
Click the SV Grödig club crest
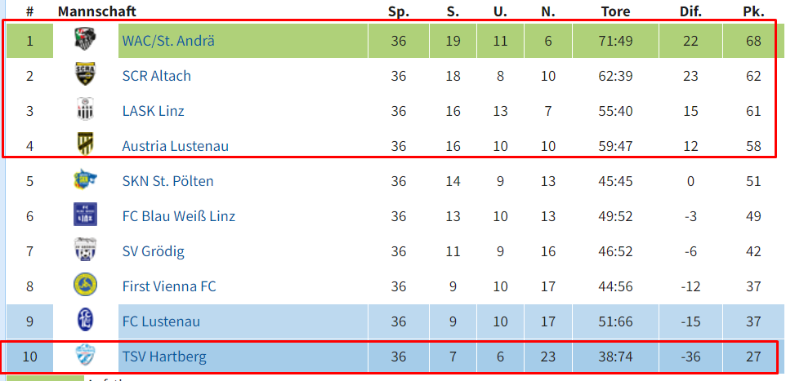coord(85,250)
